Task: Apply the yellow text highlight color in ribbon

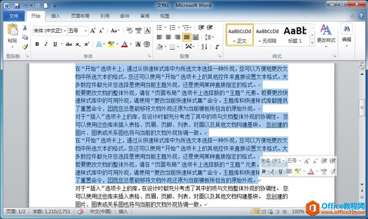Action: point(111,44)
